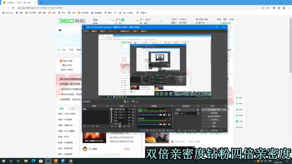Click the browser page vertical scrollbar
292x164 pixels.
coord(291,45)
